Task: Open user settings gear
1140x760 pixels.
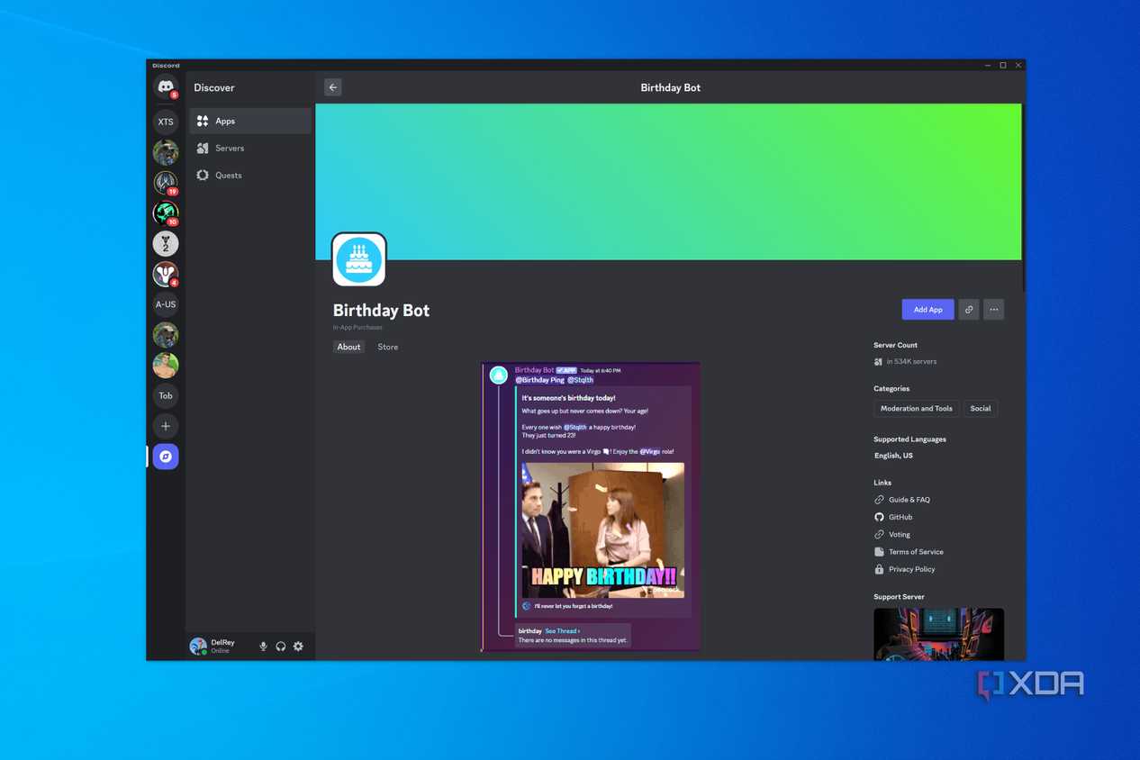Action: click(x=298, y=647)
